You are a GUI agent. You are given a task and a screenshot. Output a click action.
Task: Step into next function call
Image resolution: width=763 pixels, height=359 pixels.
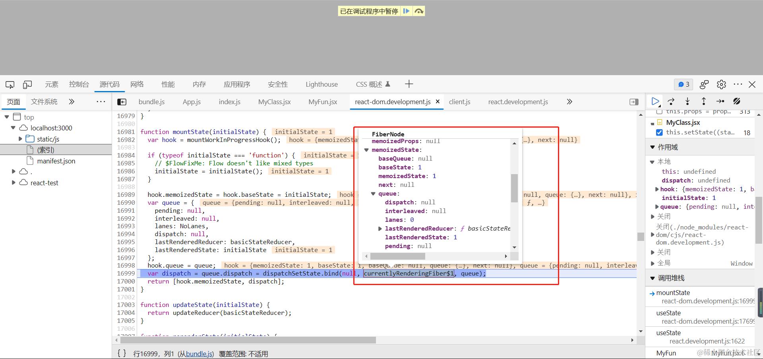[687, 101]
